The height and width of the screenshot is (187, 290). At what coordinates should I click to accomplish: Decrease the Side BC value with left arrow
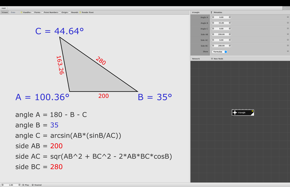click(x=213, y=46)
